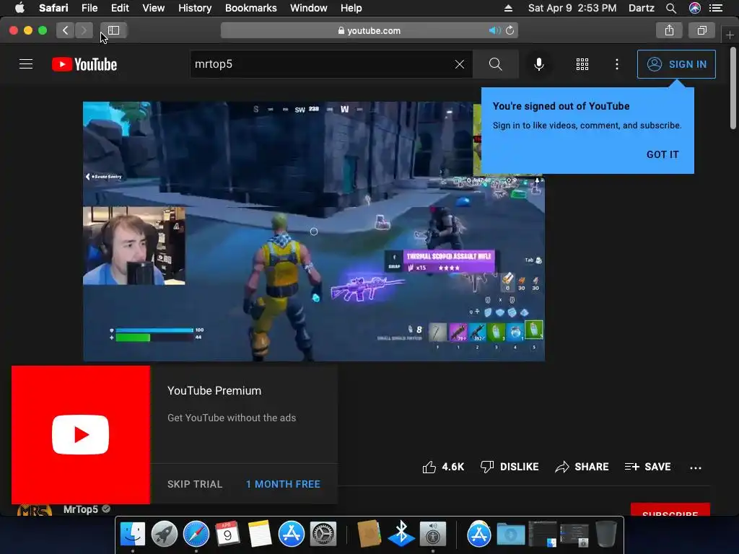Open Spotlight search in menu bar
This screenshot has width=739, height=554.
pos(671,8)
